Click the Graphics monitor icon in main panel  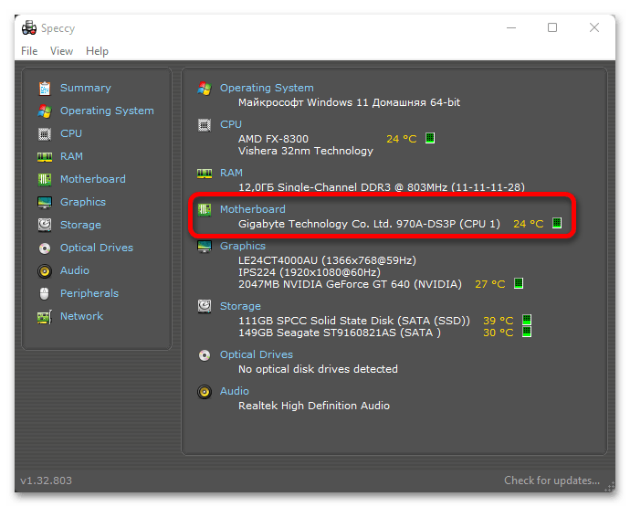(205, 246)
